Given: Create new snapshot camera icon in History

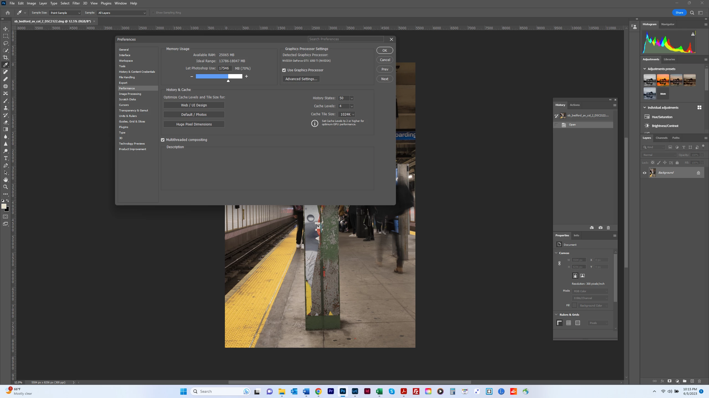Looking at the screenshot, I should (x=600, y=228).
